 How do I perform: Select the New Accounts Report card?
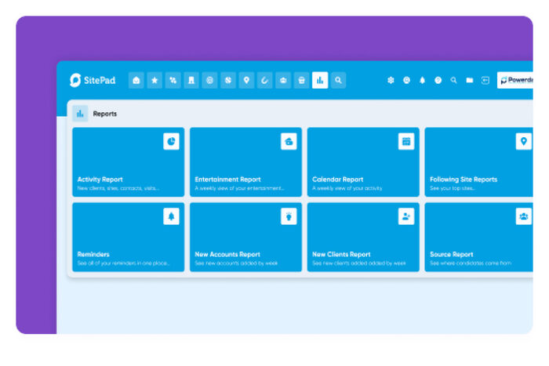pyautogui.click(x=245, y=237)
